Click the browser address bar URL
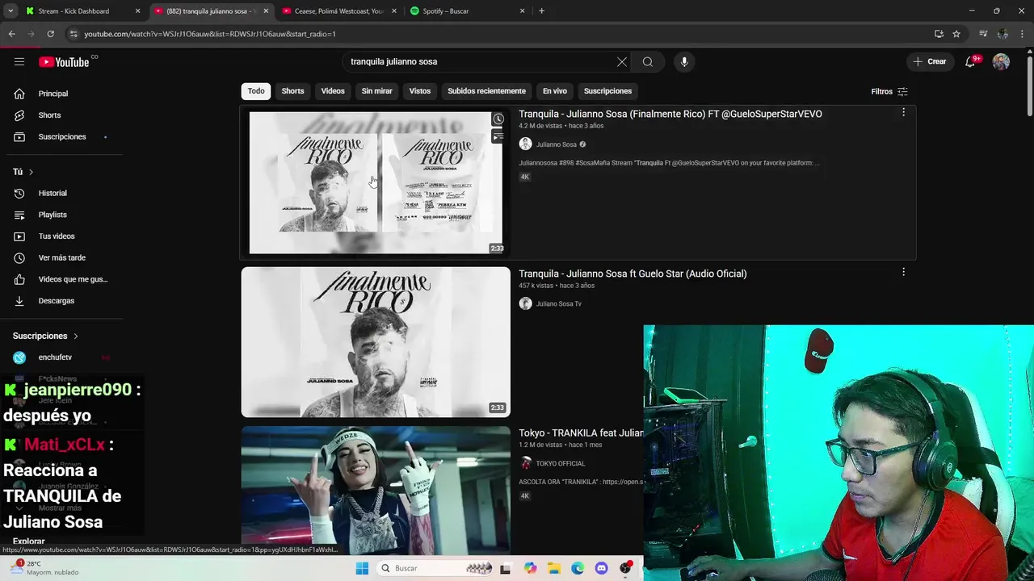 coord(210,34)
